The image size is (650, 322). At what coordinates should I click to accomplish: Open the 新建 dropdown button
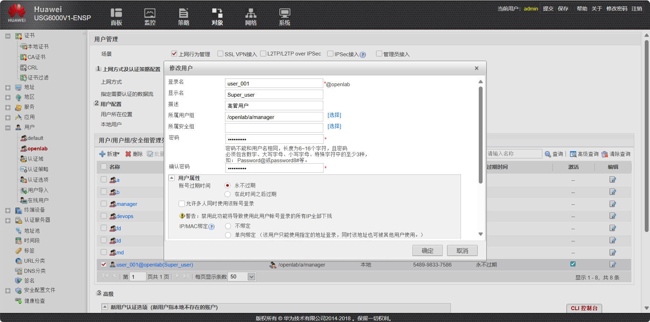(110, 154)
